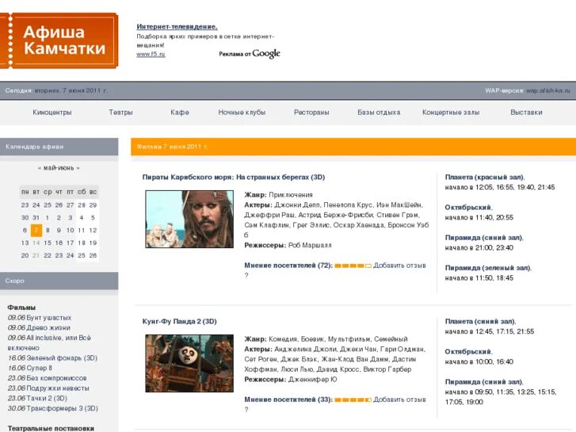The height and width of the screenshot is (432, 576).
Task: Click the ? under Pirates rating
Action: 246,275
